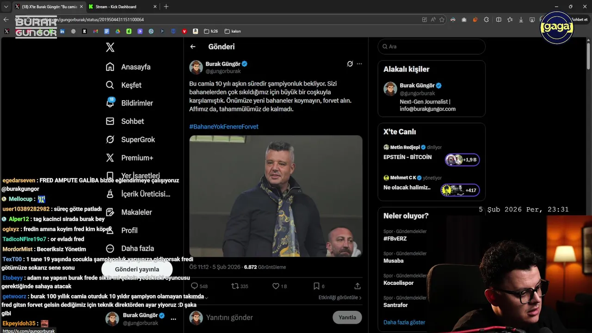
Task: Click the Yanıtla reply button
Action: [x=347, y=317]
